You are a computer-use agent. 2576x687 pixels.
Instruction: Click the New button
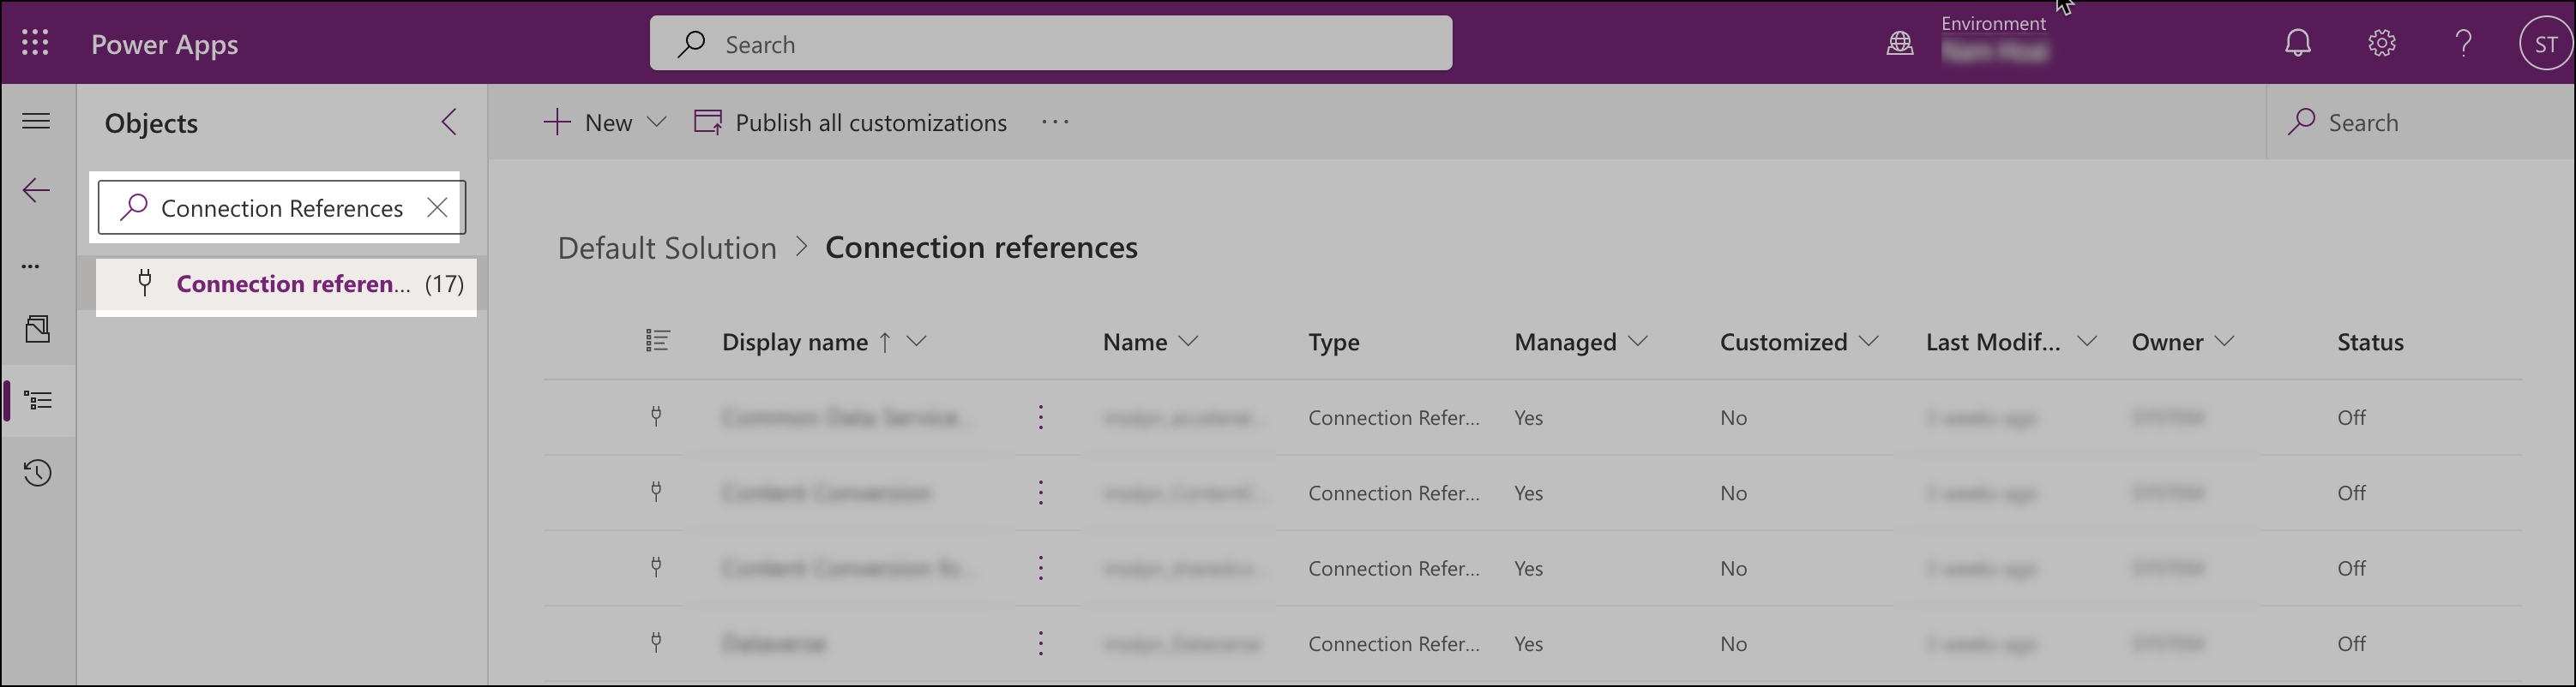[588, 122]
